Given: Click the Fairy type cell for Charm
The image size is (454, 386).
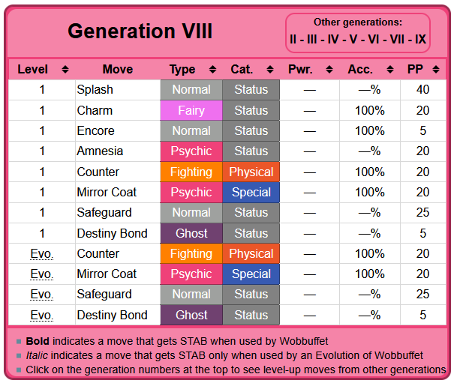Looking at the screenshot, I should 191,110.
